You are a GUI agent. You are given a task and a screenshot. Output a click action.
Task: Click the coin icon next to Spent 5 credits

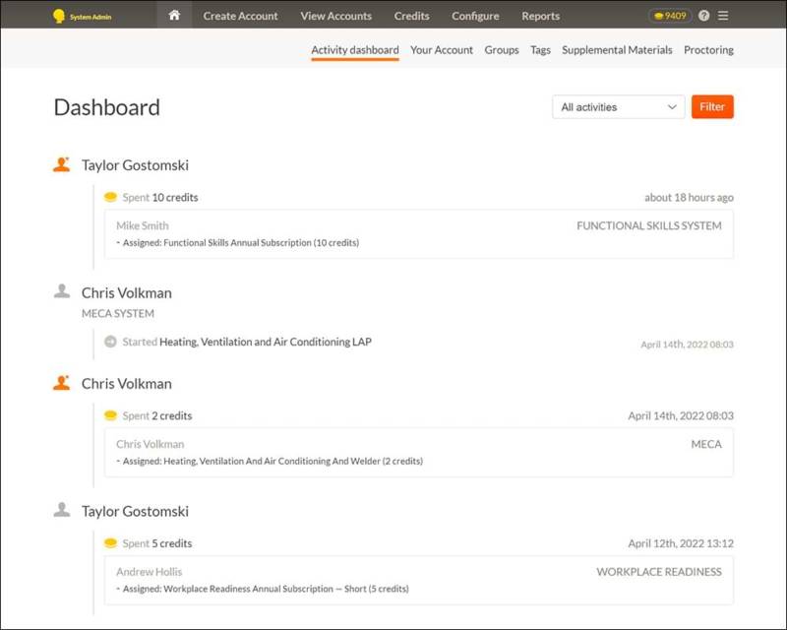pyautogui.click(x=110, y=543)
